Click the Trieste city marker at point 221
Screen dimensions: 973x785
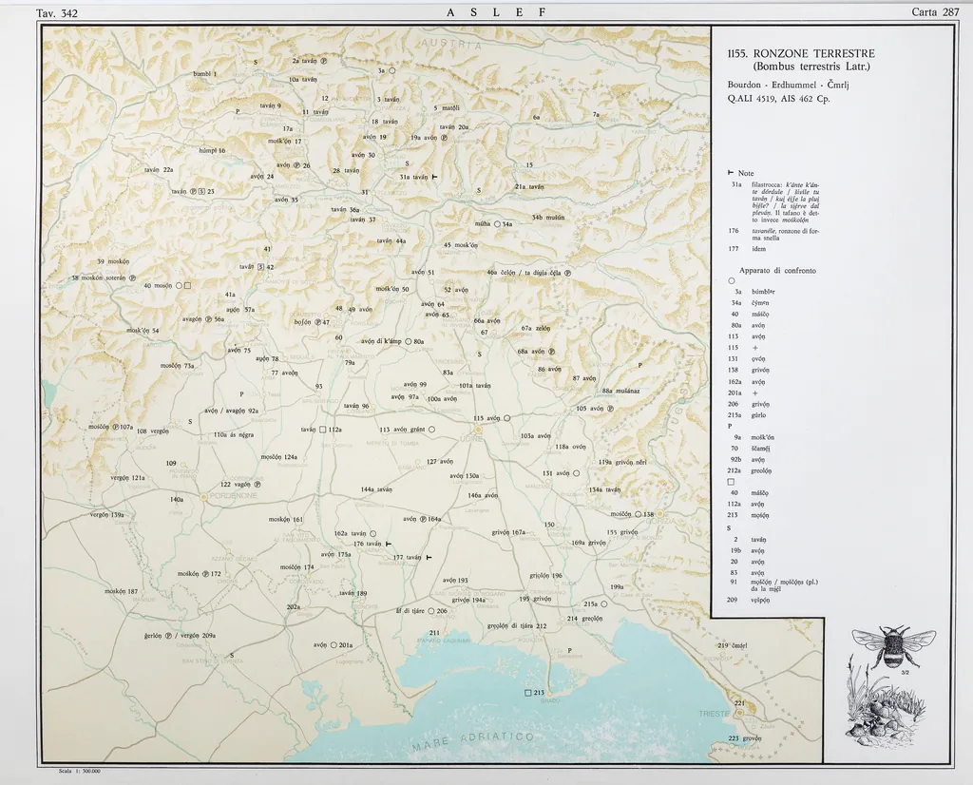click(738, 714)
